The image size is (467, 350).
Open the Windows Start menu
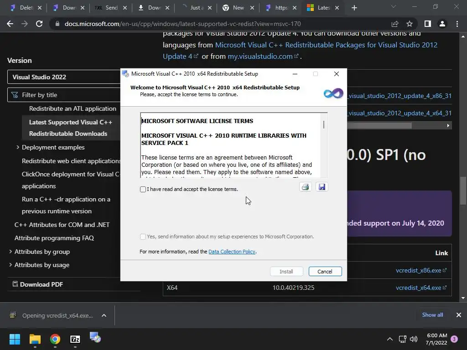(x=15, y=339)
